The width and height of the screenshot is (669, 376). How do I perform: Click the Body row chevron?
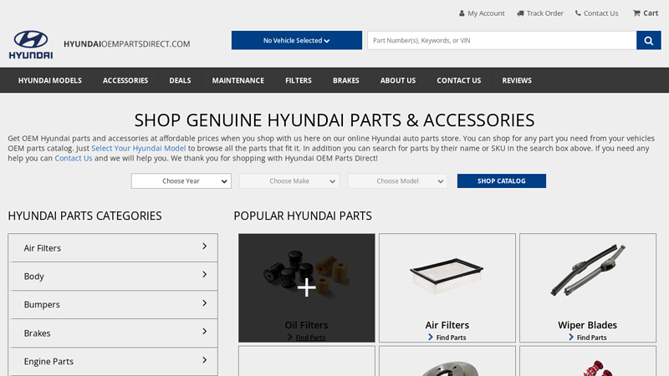[x=205, y=275]
